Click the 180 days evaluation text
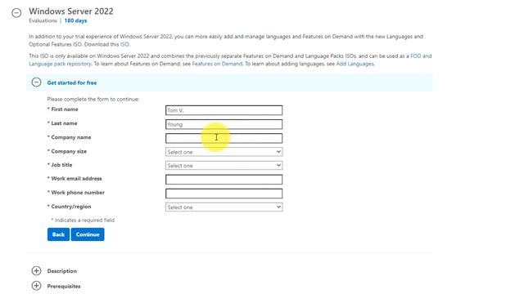 tap(75, 20)
